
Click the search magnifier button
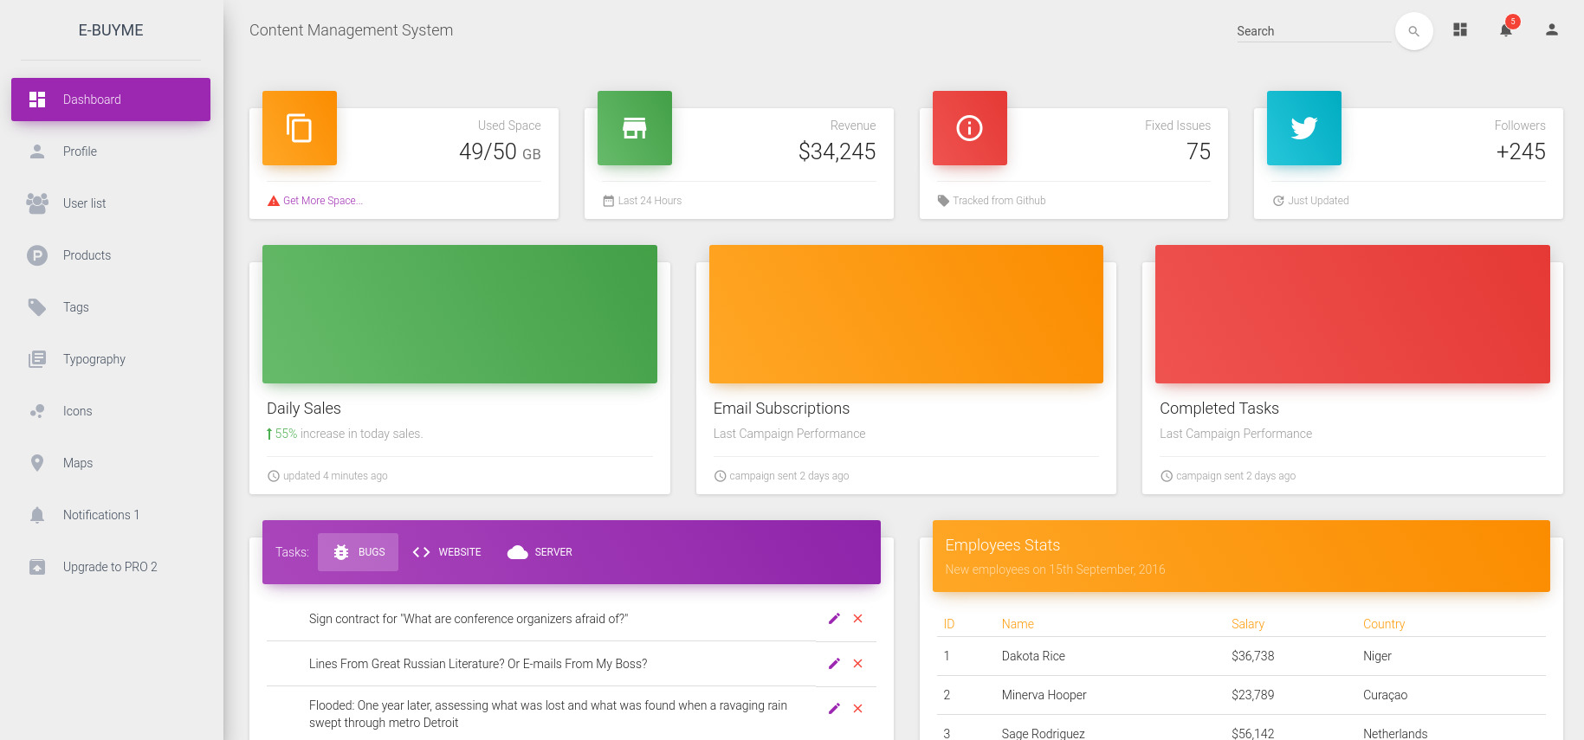(x=1413, y=31)
